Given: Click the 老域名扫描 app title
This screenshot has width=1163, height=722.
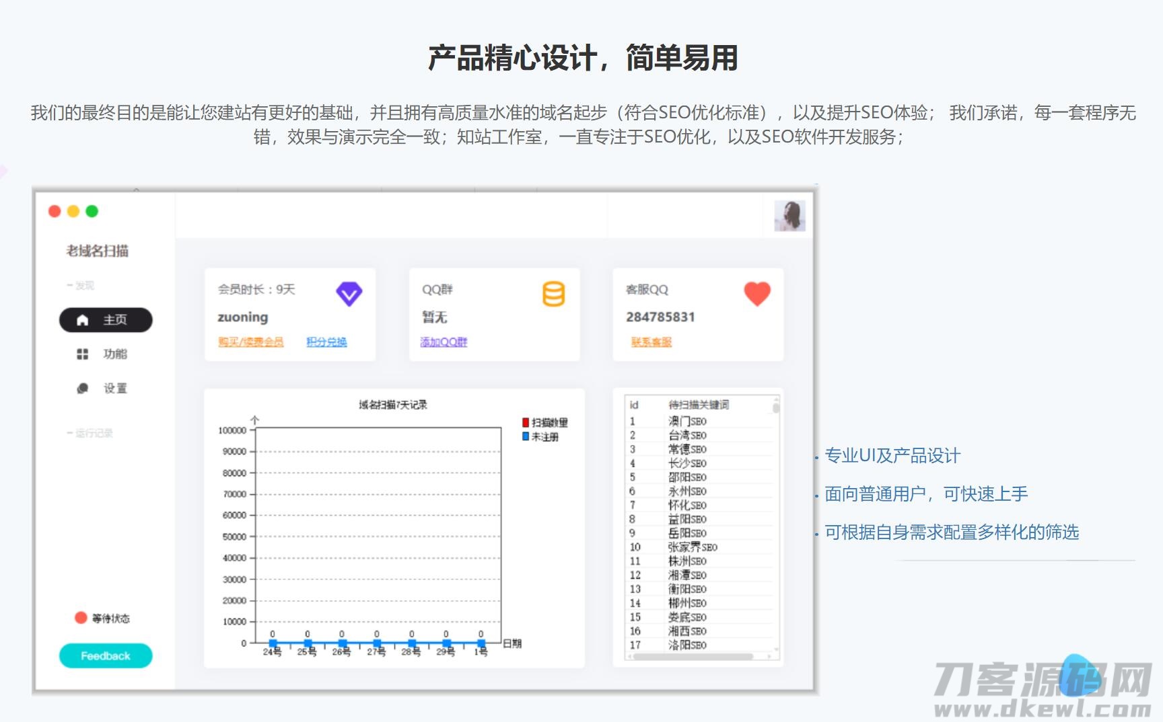Looking at the screenshot, I should pyautogui.click(x=97, y=251).
